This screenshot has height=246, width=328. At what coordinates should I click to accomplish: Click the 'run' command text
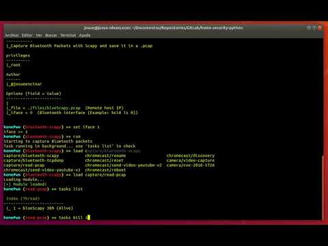pyautogui.click(x=77, y=137)
